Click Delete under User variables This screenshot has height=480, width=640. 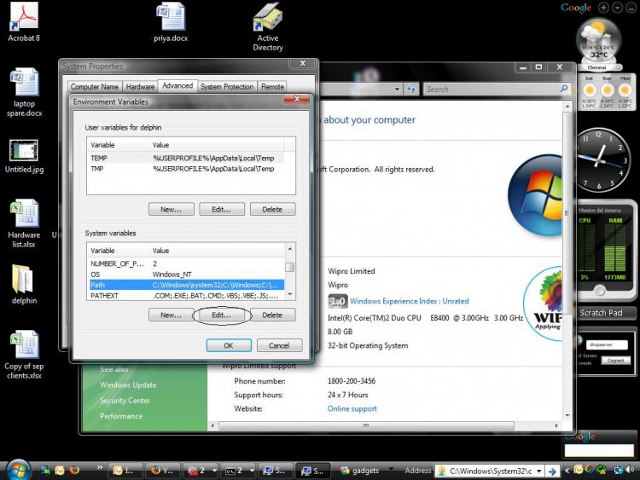(272, 209)
